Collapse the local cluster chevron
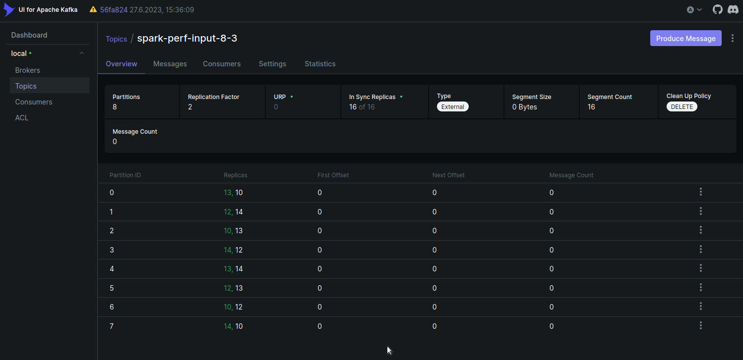The image size is (743, 360). [x=82, y=53]
